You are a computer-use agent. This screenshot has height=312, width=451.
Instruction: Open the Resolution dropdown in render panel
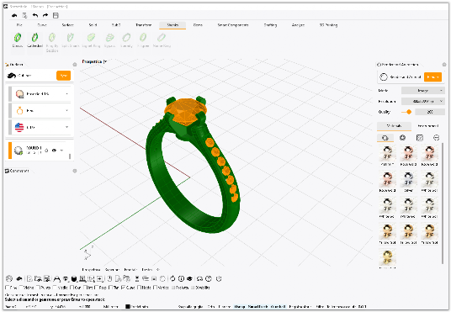click(422, 101)
